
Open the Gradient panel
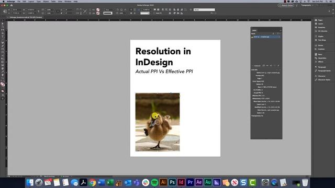321,49
